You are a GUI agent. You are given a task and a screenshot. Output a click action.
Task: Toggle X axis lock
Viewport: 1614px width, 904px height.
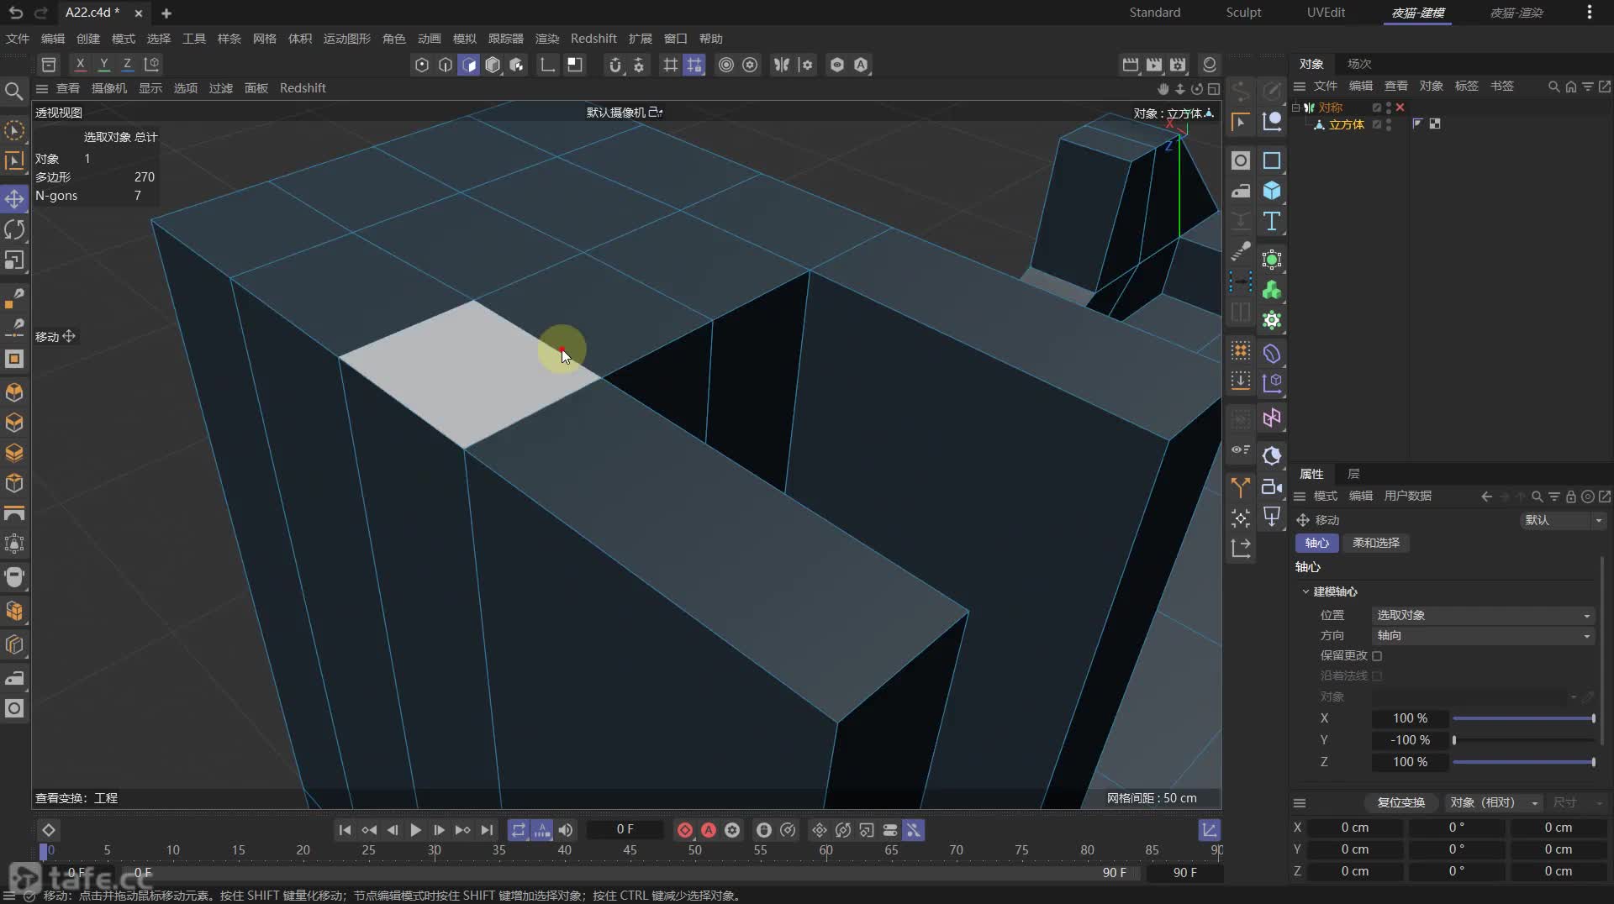click(80, 64)
